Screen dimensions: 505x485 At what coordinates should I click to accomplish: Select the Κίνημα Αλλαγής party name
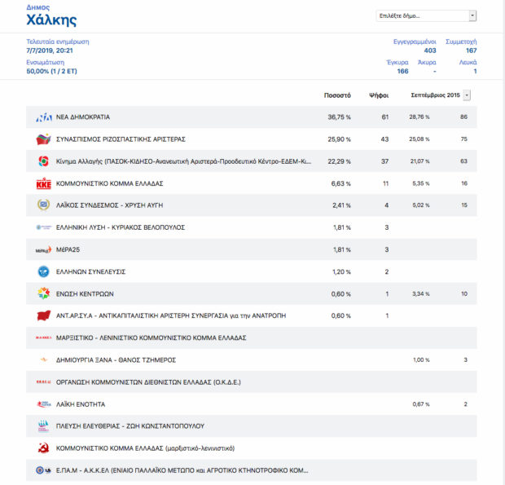click(183, 161)
